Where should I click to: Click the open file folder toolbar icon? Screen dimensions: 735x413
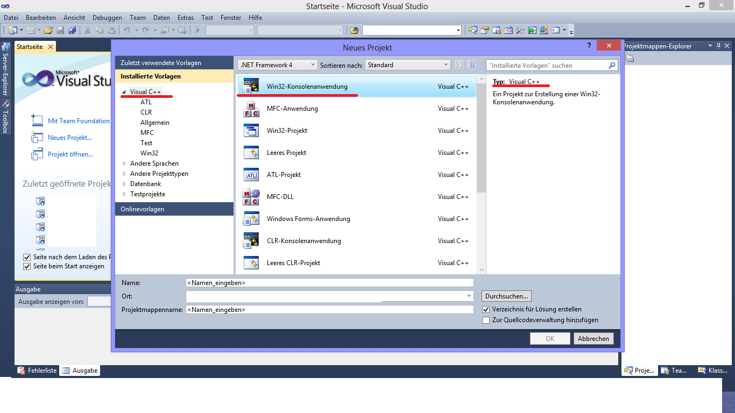(48, 30)
